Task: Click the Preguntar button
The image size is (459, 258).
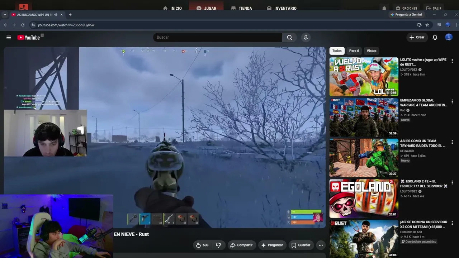Action: click(272, 245)
